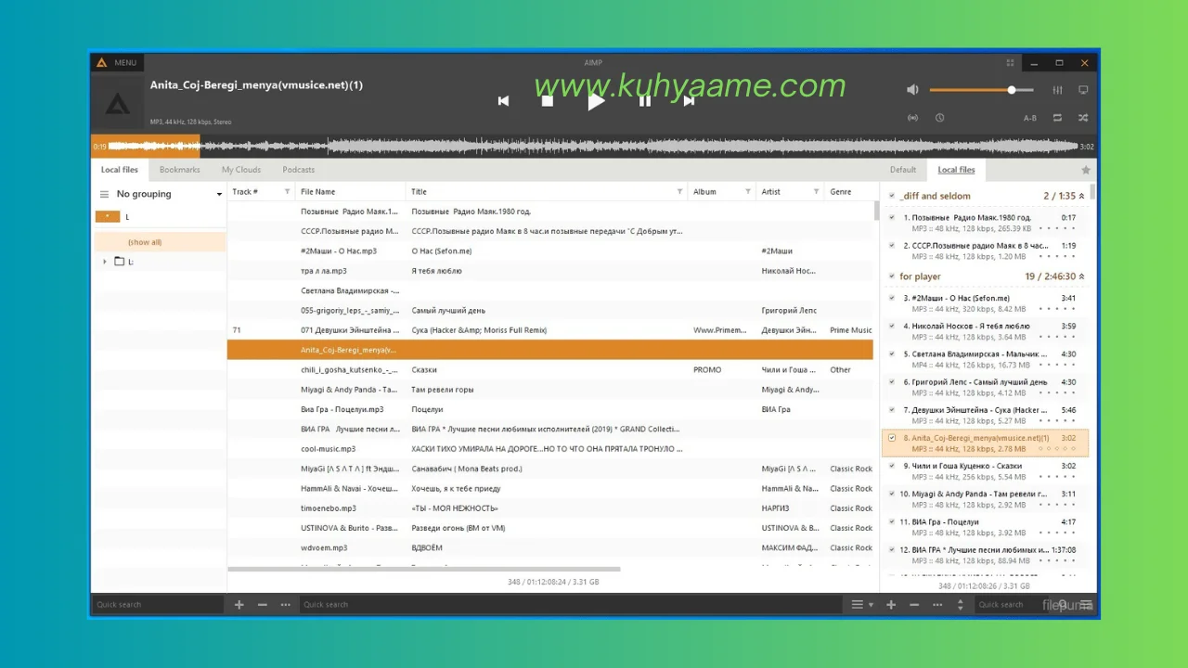
Task: Uncheck track 1 Позывные Радио Маяк
Action: [893, 218]
